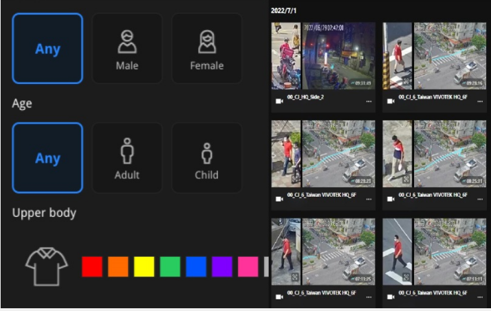
Task: Open the 07:11:25 search result thumbnail
Action: pyautogui.click(x=323, y=252)
